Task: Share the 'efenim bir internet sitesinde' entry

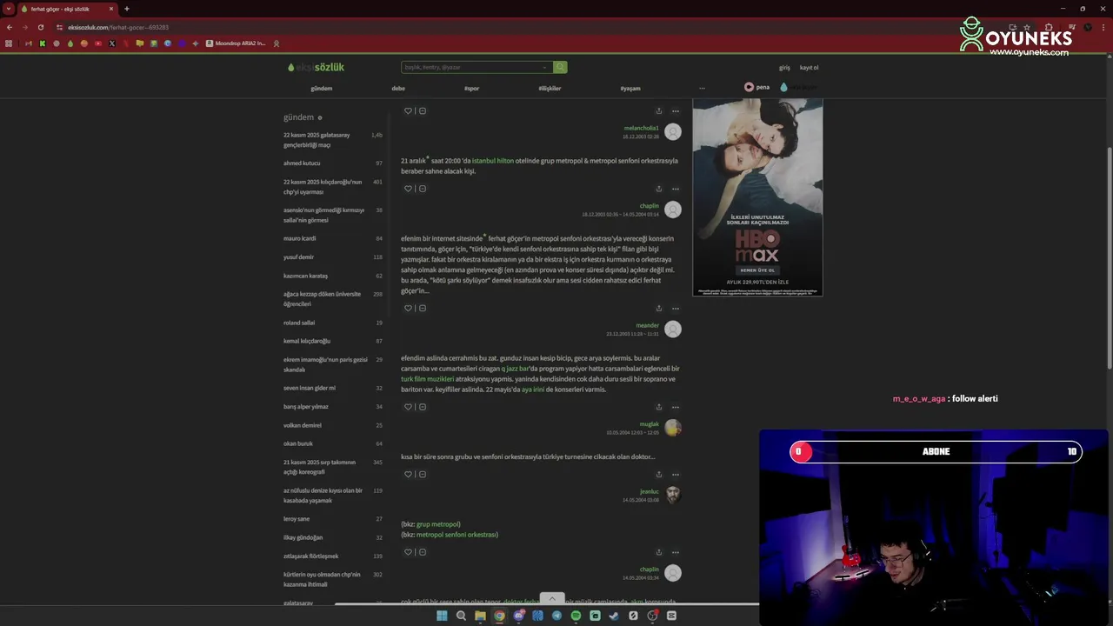Action: [658, 308]
